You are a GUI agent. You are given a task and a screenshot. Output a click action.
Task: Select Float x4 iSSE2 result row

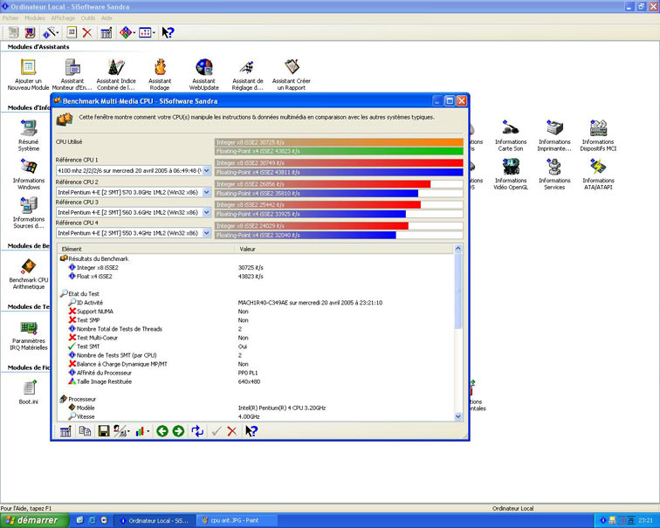pyautogui.click(x=256, y=277)
